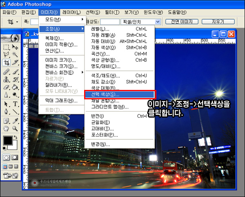
Task: Select the Polygonal Lasso tool
Action: (6, 55)
